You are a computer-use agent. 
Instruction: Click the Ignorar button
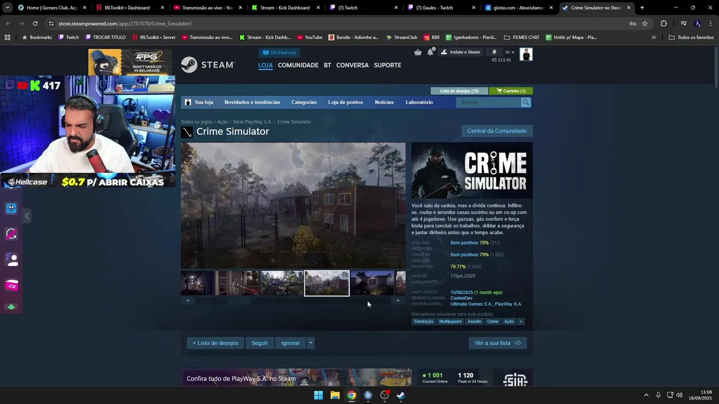[290, 343]
